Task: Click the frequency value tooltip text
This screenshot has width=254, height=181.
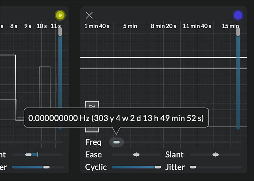Action: coord(116,118)
